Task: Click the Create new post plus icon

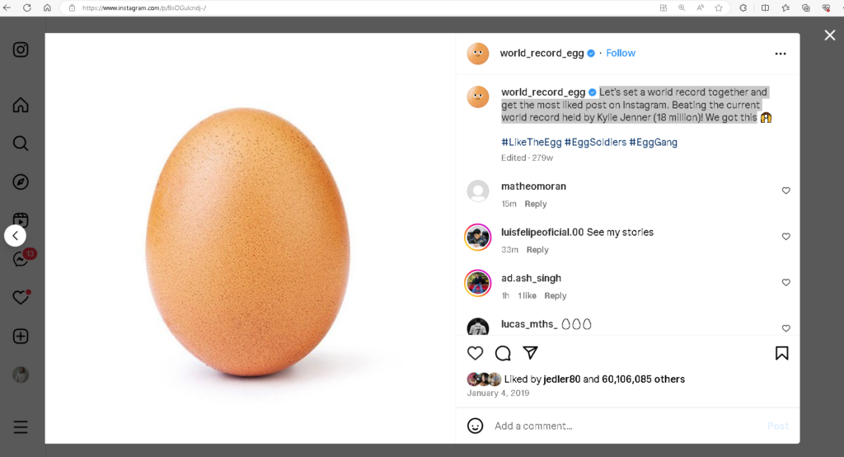Action: tap(21, 337)
